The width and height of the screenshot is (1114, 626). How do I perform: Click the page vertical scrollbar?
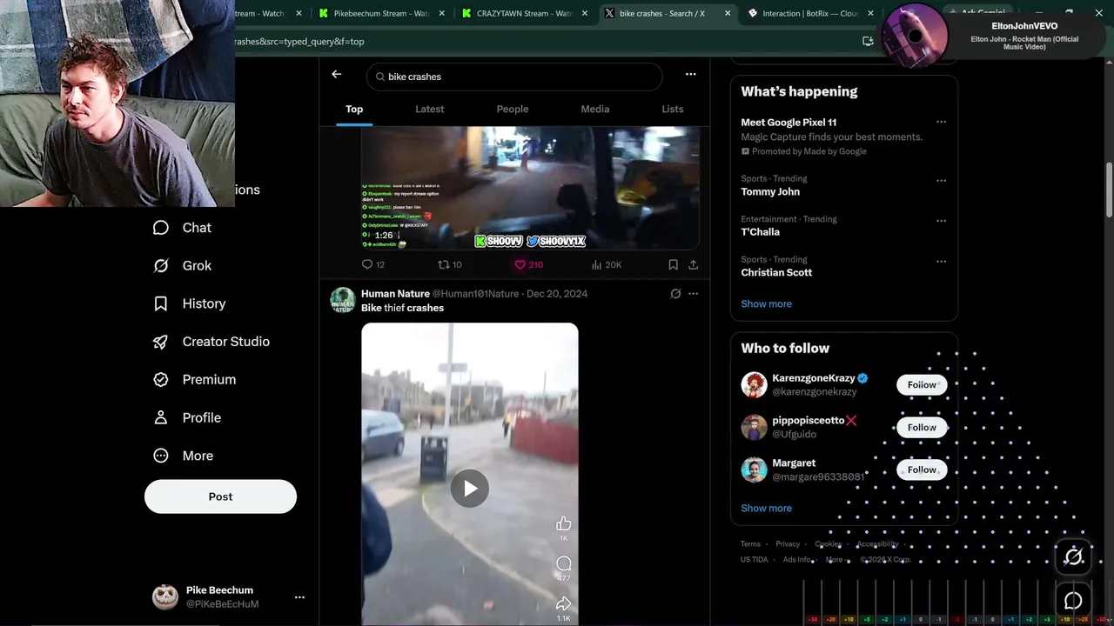pyautogui.click(x=1109, y=190)
